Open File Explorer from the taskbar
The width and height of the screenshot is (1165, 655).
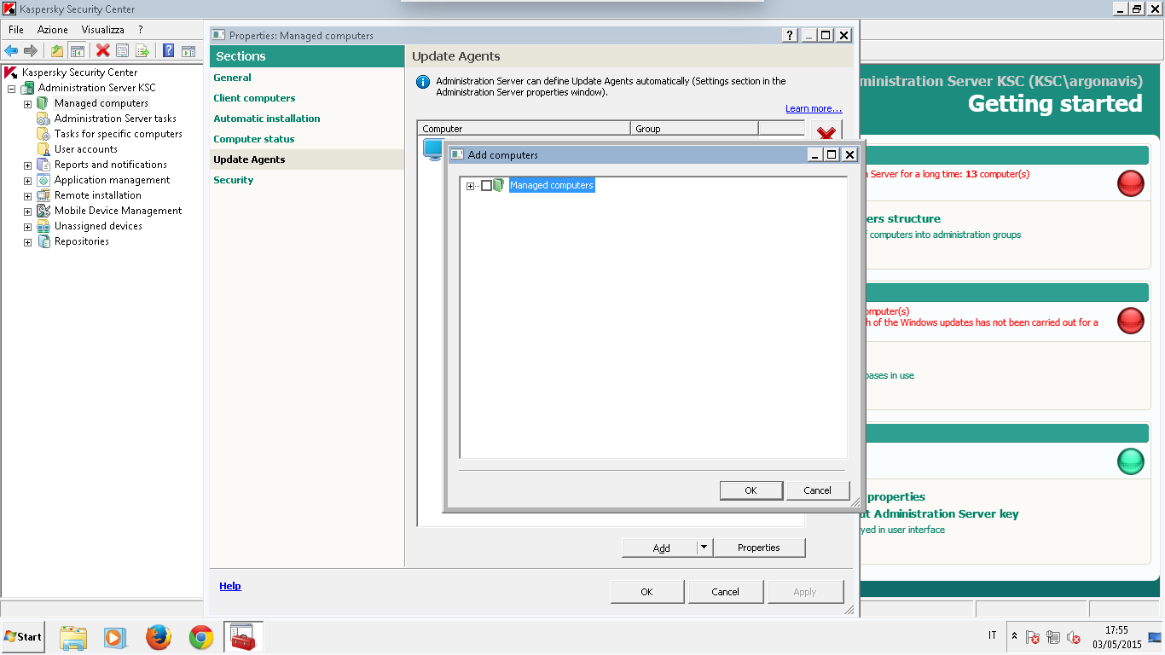73,637
